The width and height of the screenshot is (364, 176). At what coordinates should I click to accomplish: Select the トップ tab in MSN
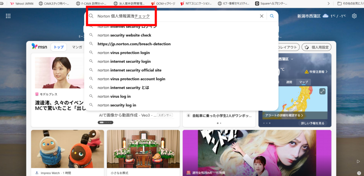pos(59,47)
